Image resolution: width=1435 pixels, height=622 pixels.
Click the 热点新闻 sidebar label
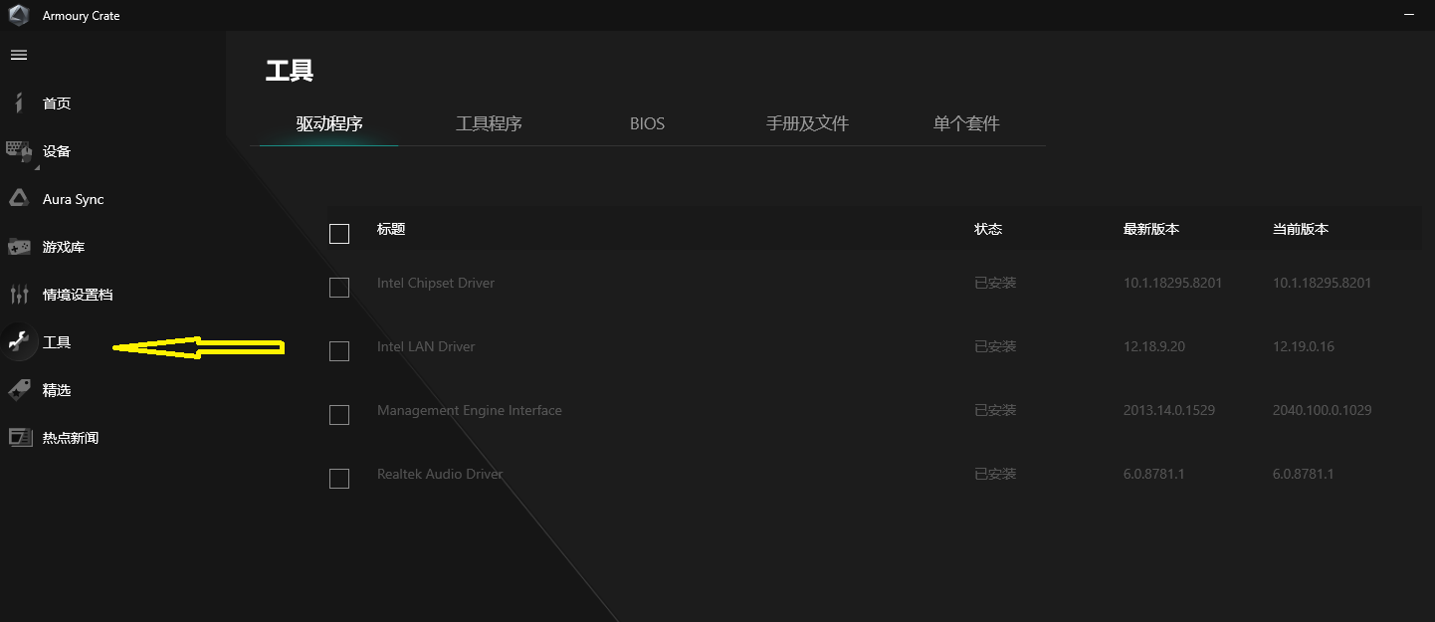click(71, 438)
